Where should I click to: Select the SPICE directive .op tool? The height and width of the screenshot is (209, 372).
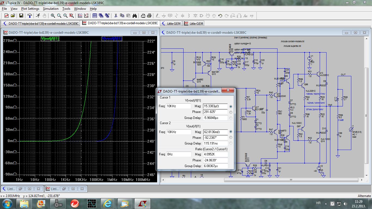click(252, 16)
